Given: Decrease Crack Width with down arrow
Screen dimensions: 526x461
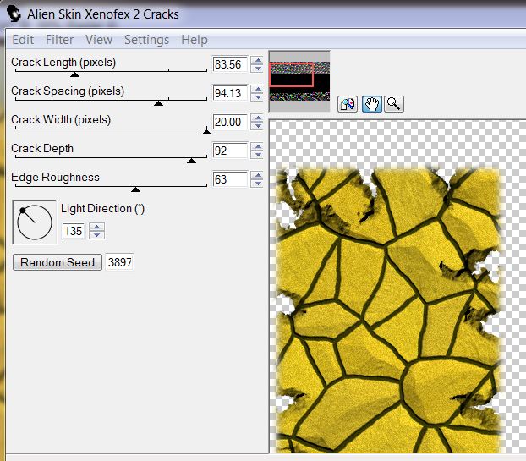Looking at the screenshot, I should click(258, 126).
